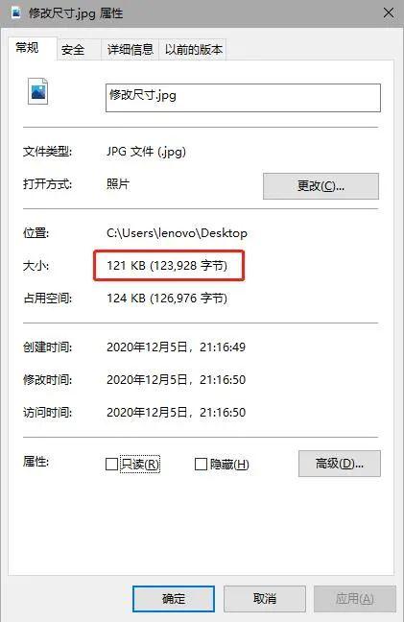Select the 以前的版本 tab

click(193, 50)
